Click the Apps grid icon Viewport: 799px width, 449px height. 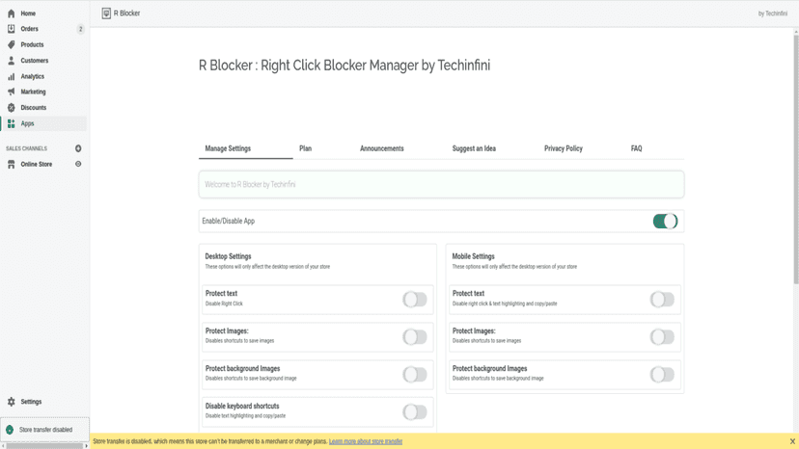coord(12,123)
